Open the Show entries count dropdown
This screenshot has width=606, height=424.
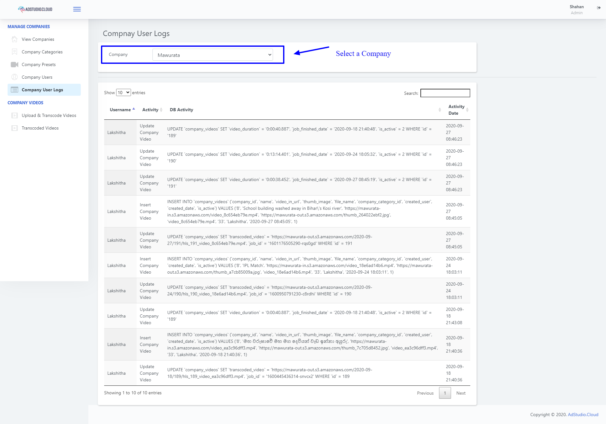pos(123,93)
